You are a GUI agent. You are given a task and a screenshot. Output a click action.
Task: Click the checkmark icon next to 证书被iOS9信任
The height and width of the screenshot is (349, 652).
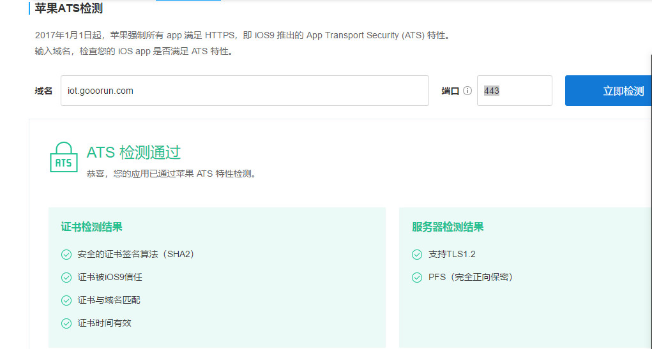click(66, 278)
